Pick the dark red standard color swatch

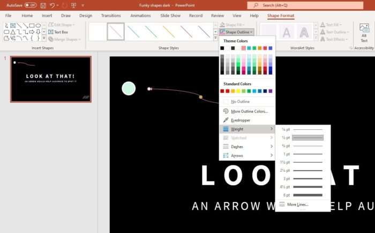[x=222, y=91]
